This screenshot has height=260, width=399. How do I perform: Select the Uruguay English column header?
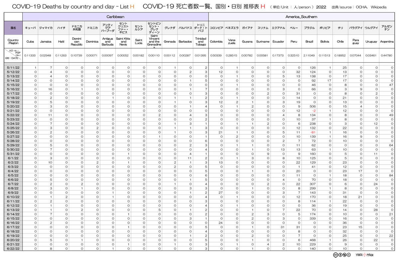click(371, 42)
